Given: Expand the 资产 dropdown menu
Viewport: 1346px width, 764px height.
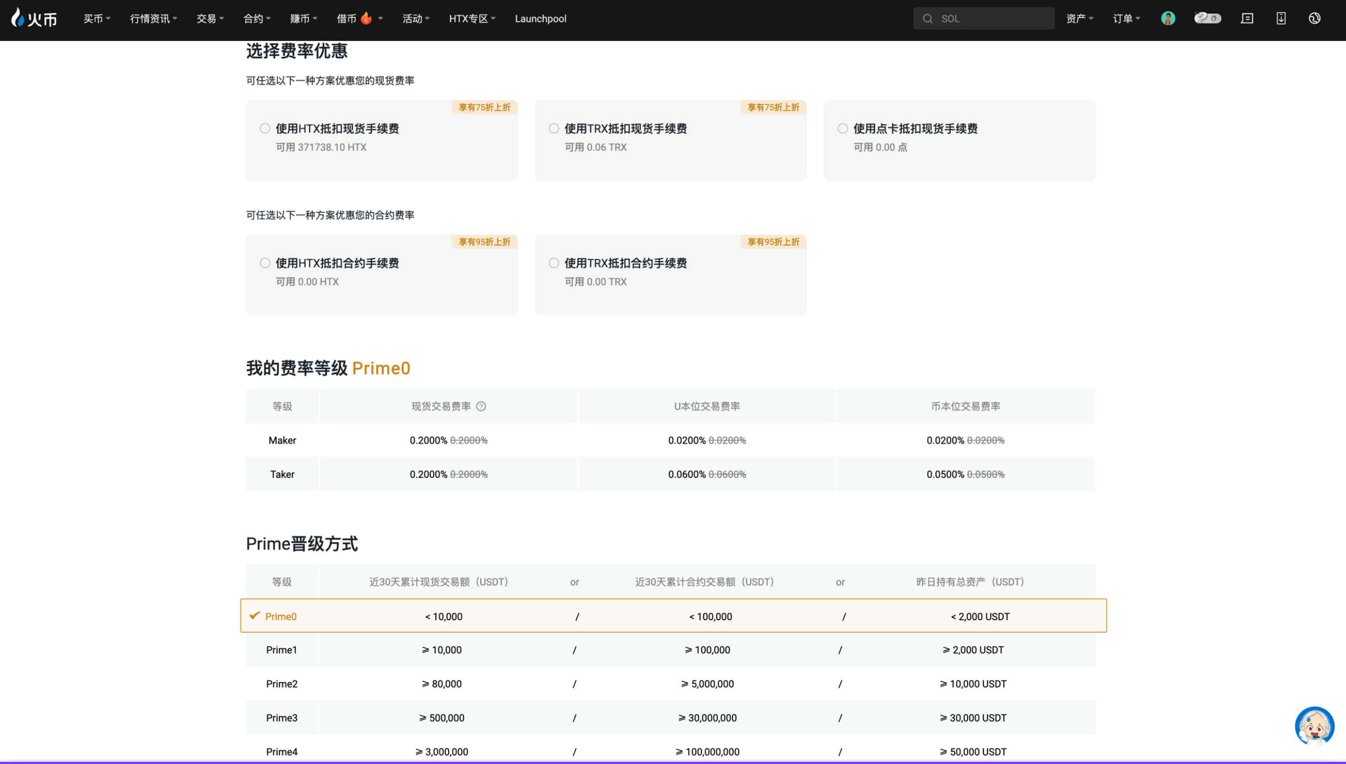Looking at the screenshot, I should click(1080, 19).
